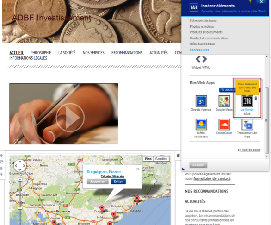Viewport: 271px width, 225px height.
Task: Move map element up with arrow icon
Action: point(1,168)
